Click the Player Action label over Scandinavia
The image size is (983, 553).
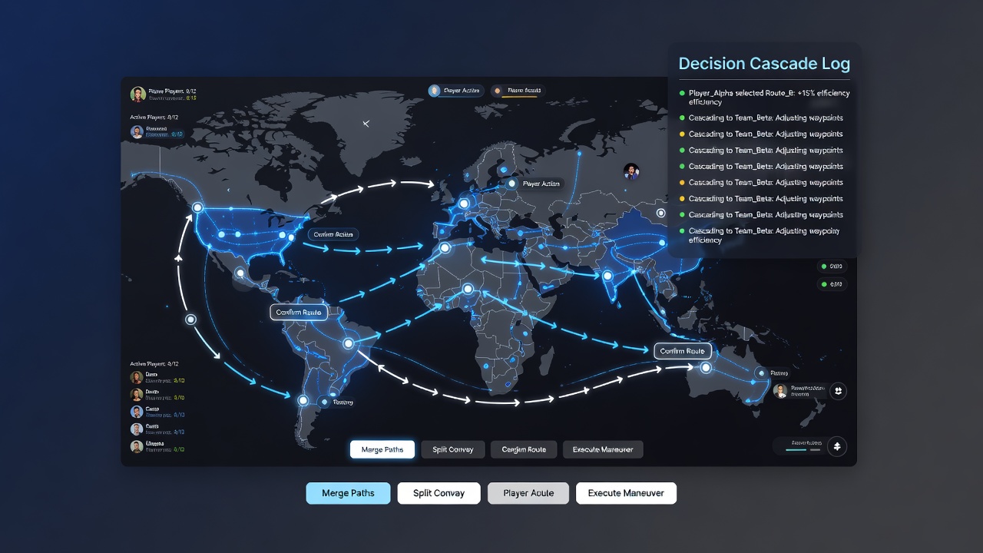coord(541,184)
